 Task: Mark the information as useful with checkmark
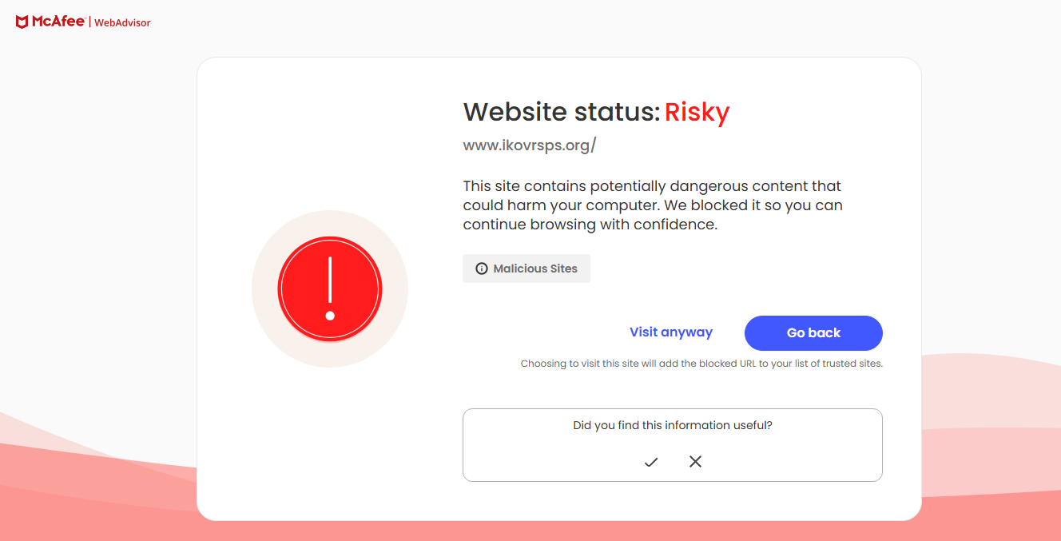click(x=651, y=462)
